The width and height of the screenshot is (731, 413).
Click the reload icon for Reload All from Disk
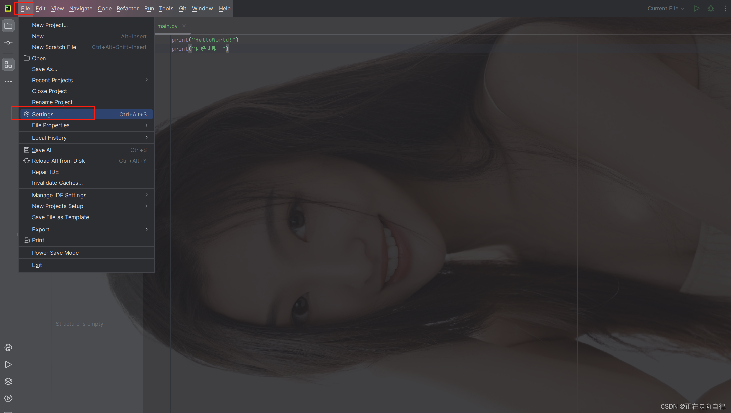(x=27, y=161)
